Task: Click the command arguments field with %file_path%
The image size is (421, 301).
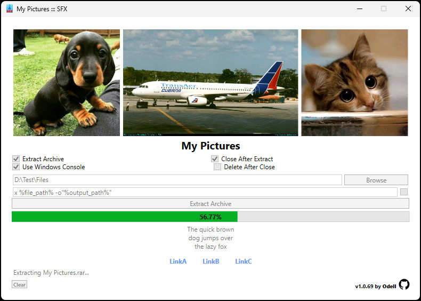Action: [x=205, y=192]
